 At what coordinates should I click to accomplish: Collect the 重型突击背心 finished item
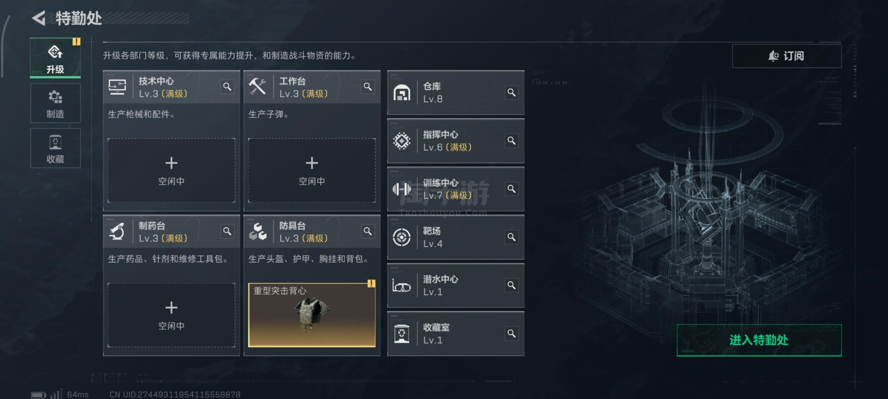[x=312, y=315]
